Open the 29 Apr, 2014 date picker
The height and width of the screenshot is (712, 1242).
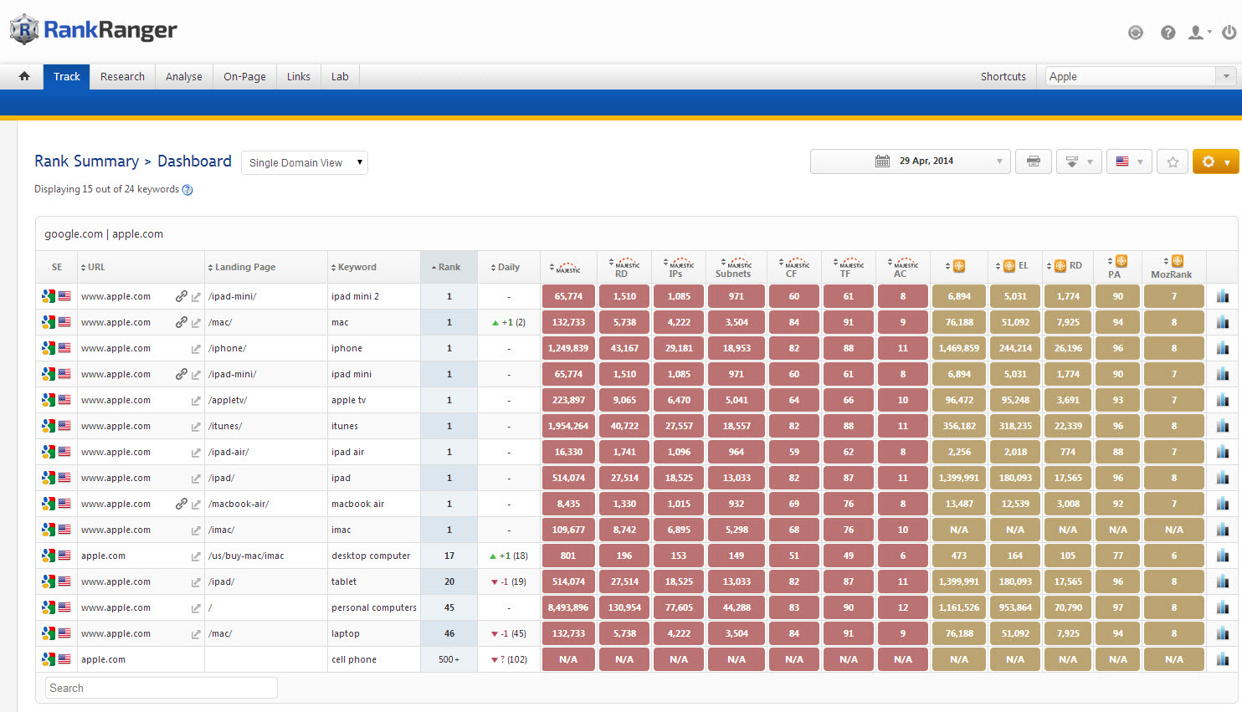click(911, 161)
